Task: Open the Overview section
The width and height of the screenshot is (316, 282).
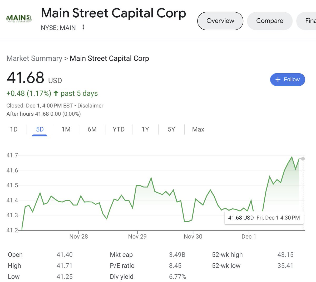Action: (220, 21)
